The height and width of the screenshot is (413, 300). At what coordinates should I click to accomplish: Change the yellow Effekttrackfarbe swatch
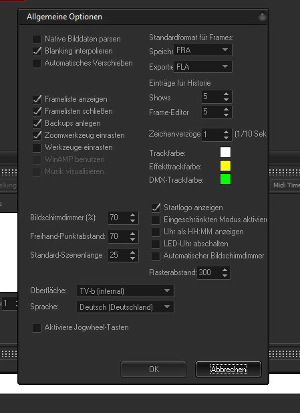pos(225,166)
